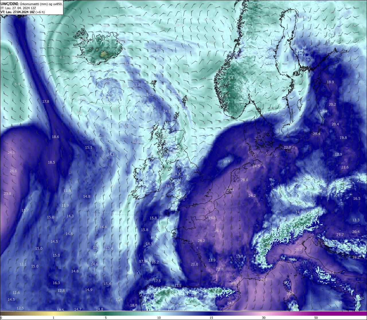The width and height of the screenshot is (367, 320).
Task: Click the 18.9 map value
Action: [330, 82]
